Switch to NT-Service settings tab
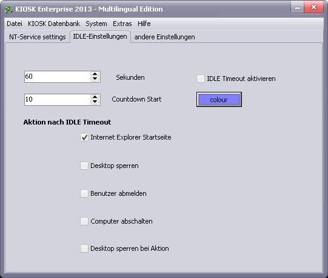Screen dimensions: 328x278 [x=38, y=37]
